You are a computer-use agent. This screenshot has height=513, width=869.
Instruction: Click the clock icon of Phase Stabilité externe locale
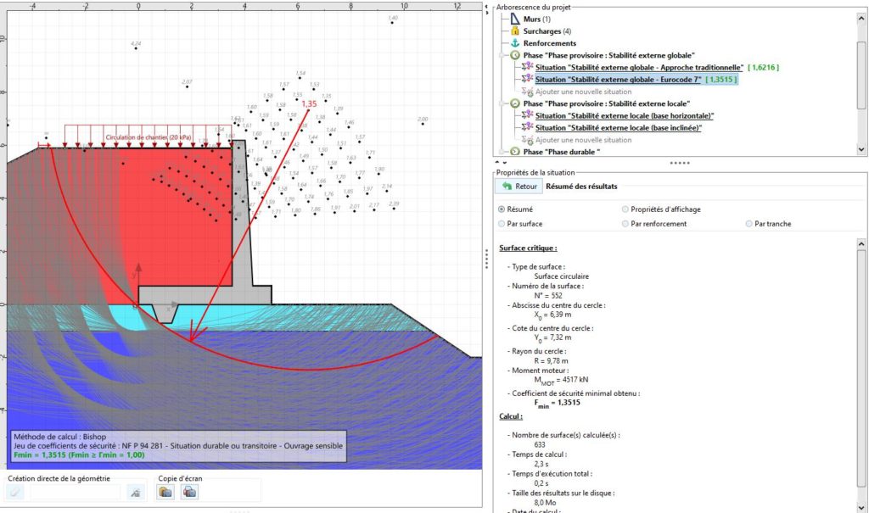click(515, 103)
